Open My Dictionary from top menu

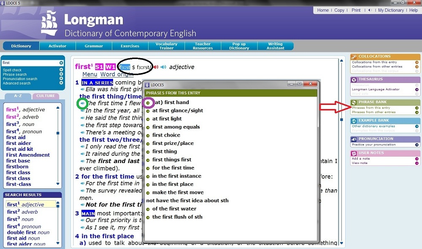coord(391,10)
